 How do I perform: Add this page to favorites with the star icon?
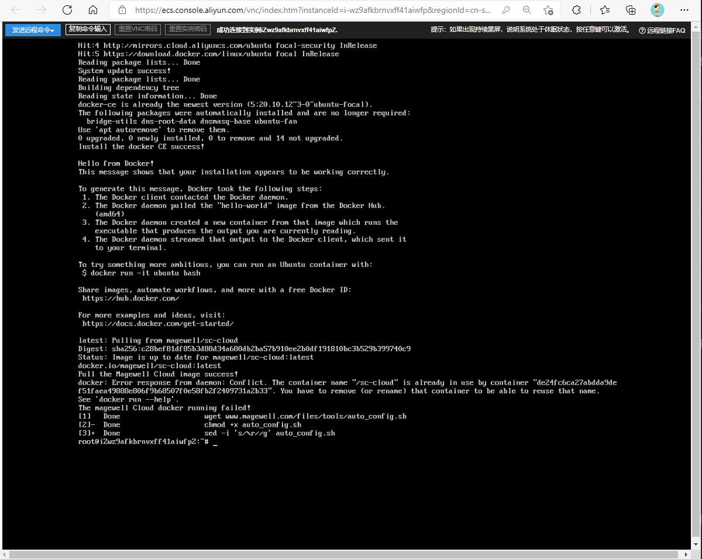click(x=548, y=10)
